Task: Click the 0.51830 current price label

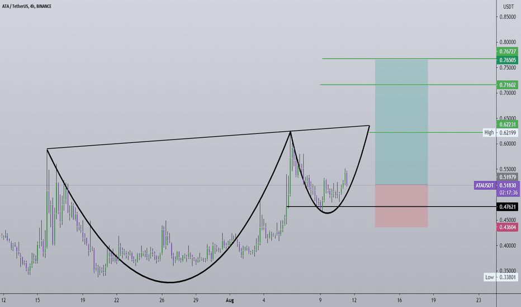Action: tap(508, 185)
